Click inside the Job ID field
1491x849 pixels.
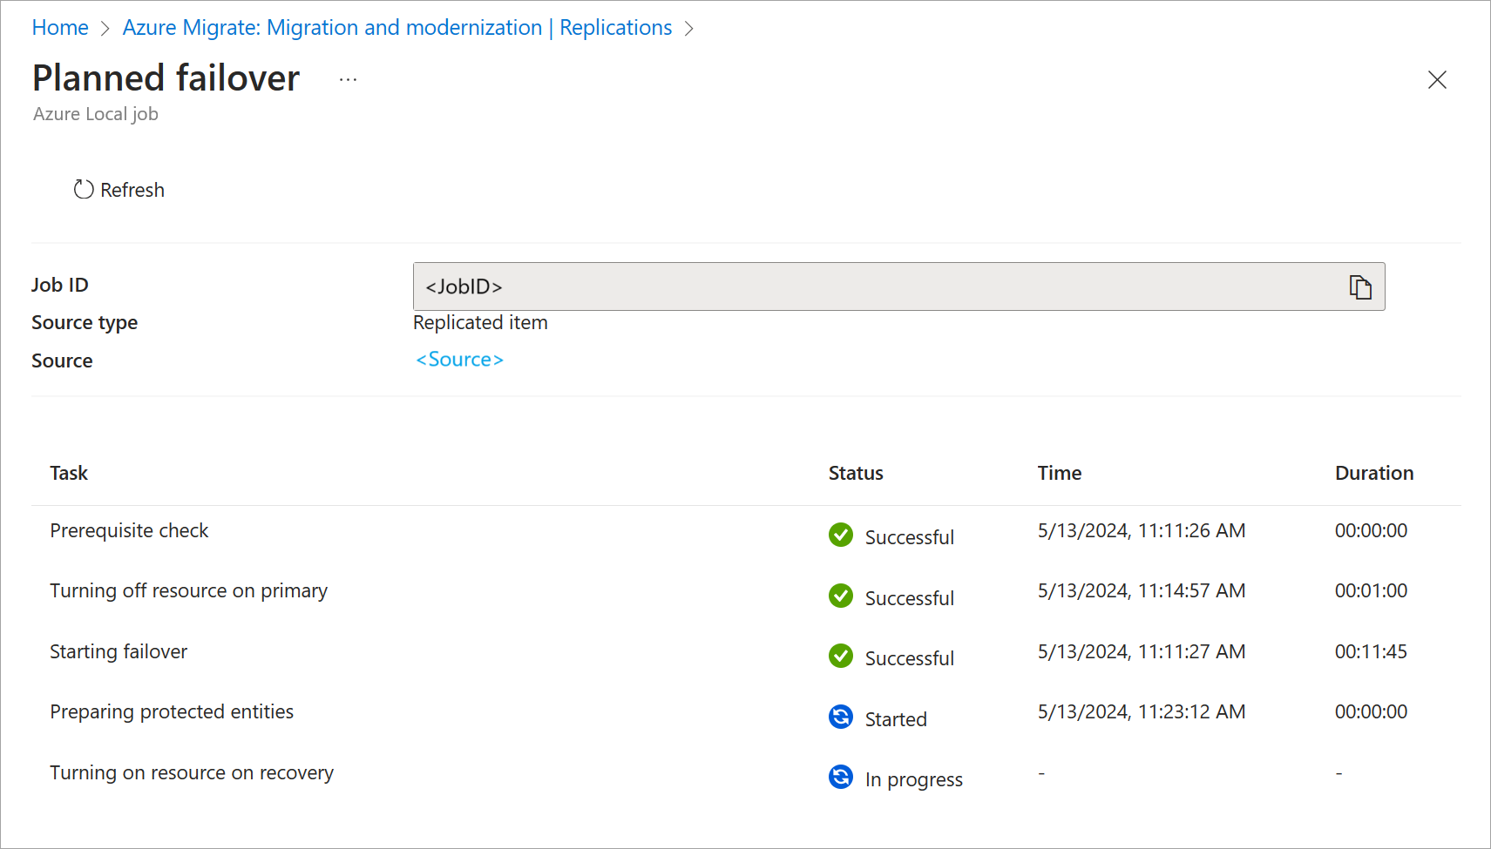pos(871,286)
